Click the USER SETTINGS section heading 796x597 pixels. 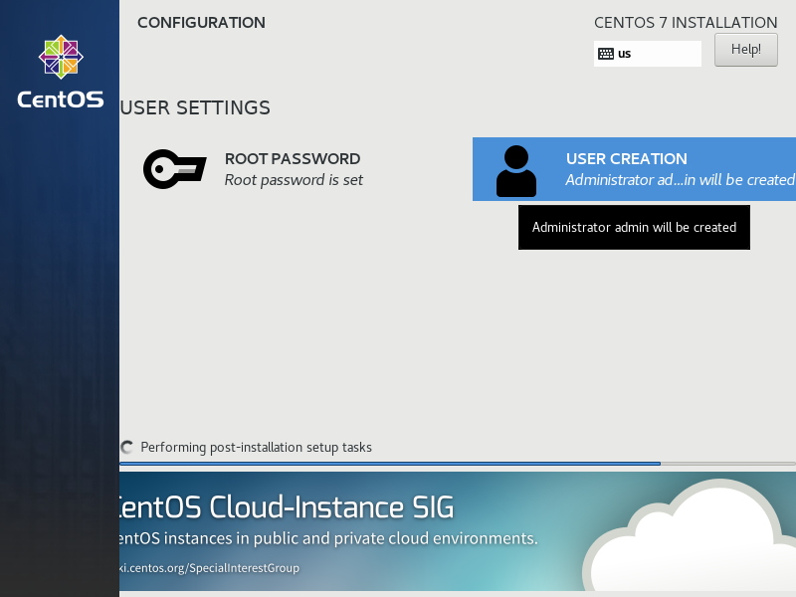(195, 107)
